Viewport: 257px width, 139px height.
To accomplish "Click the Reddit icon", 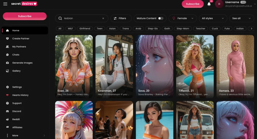I will [7, 119].
